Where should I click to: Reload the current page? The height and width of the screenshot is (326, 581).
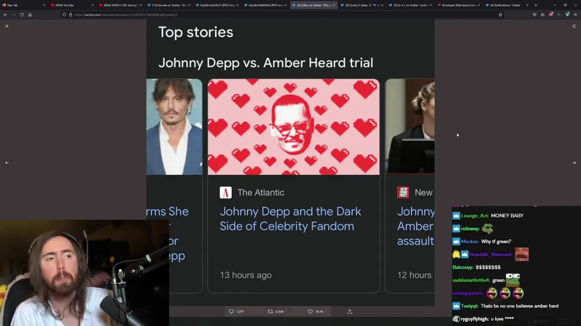click(22, 14)
